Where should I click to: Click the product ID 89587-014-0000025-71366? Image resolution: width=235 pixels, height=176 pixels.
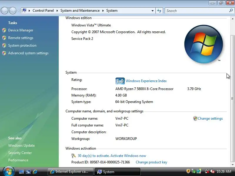tap(110, 162)
